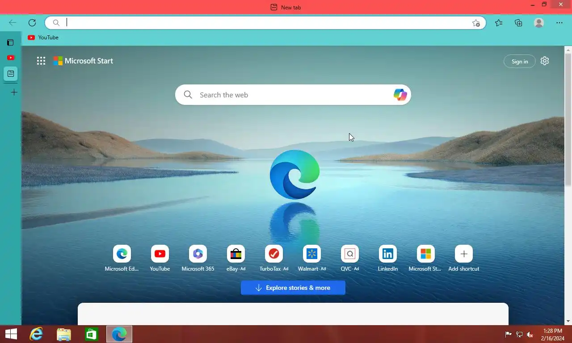The image size is (572, 343).
Task: Open the QVC shortcut tile
Action: pos(350,259)
